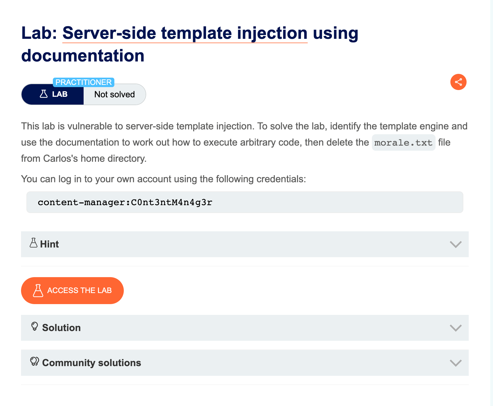Click the lab title heading text
Viewport: 493px width, 406px height.
(x=83, y=56)
